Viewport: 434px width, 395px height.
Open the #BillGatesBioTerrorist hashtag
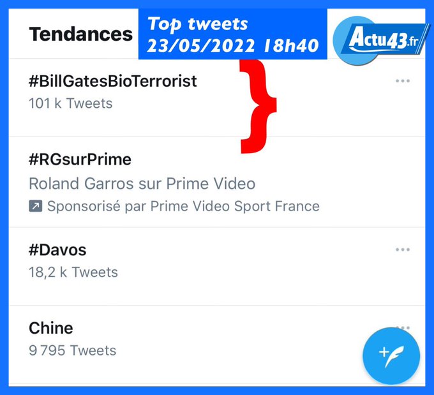click(x=113, y=82)
